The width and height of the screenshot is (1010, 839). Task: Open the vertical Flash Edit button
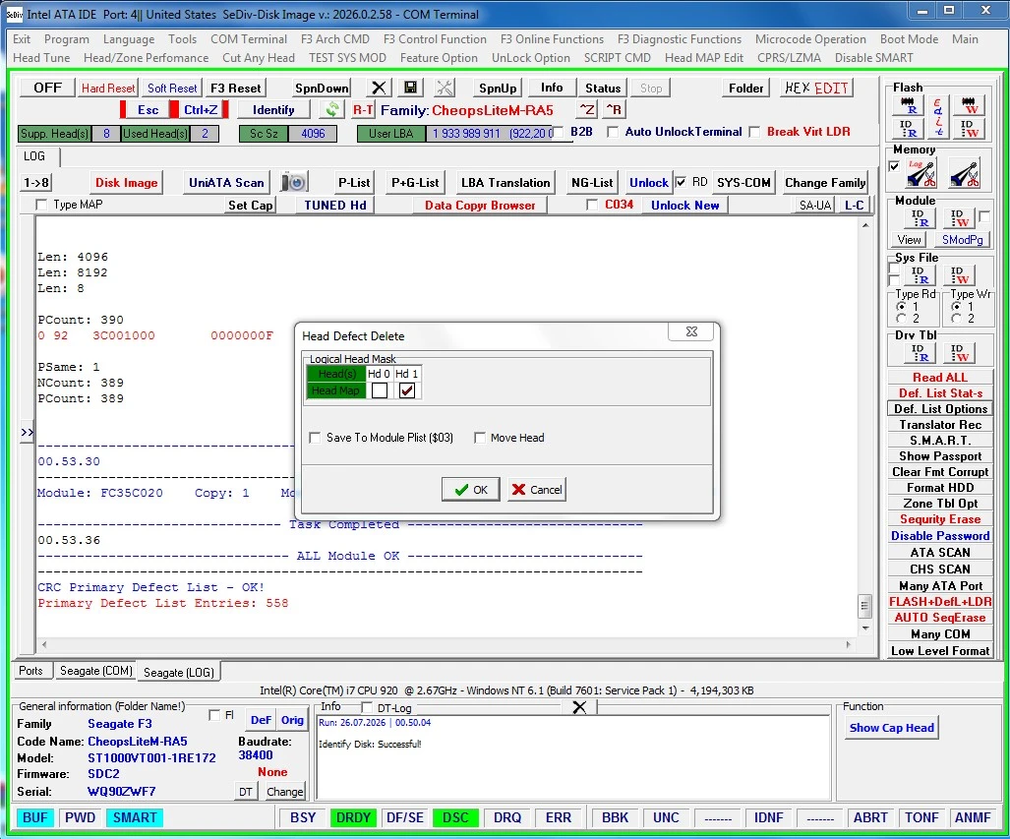coord(938,117)
